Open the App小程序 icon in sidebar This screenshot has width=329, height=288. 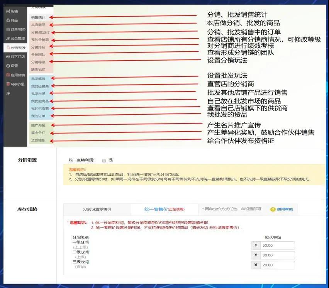click(x=8, y=84)
